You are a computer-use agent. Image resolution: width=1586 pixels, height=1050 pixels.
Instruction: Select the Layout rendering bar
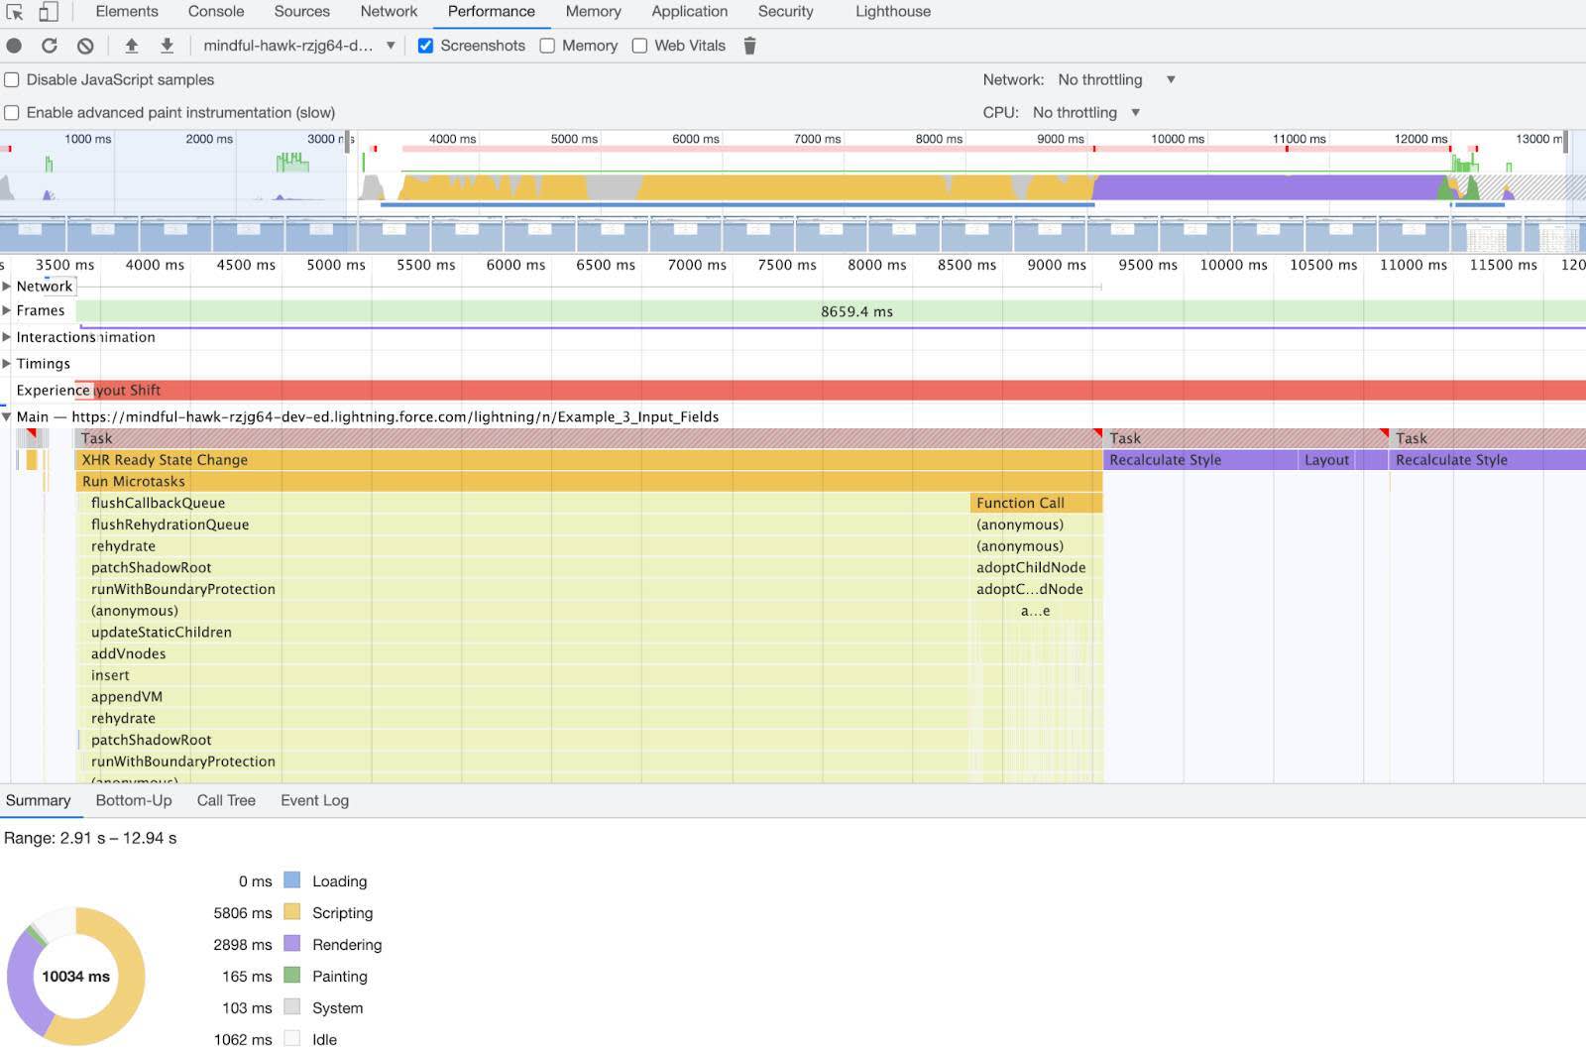(x=1326, y=460)
